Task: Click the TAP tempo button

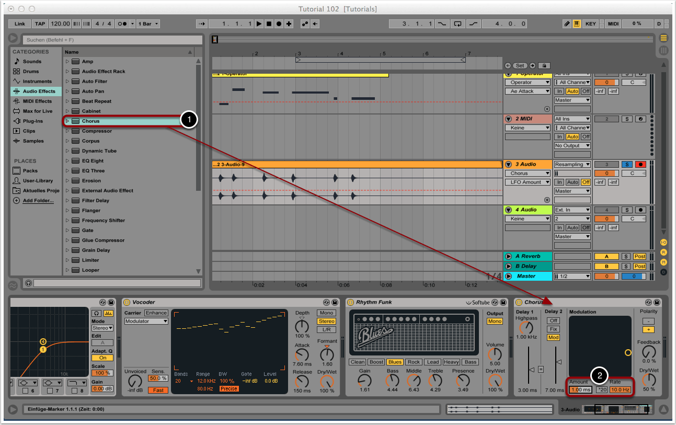Action: (40, 24)
